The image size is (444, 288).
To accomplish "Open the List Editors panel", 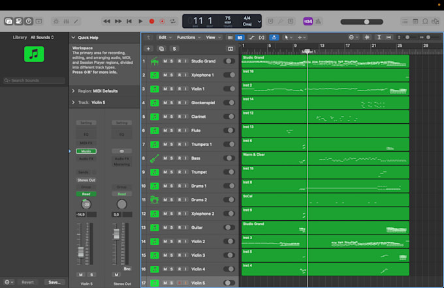I will [x=405, y=22].
